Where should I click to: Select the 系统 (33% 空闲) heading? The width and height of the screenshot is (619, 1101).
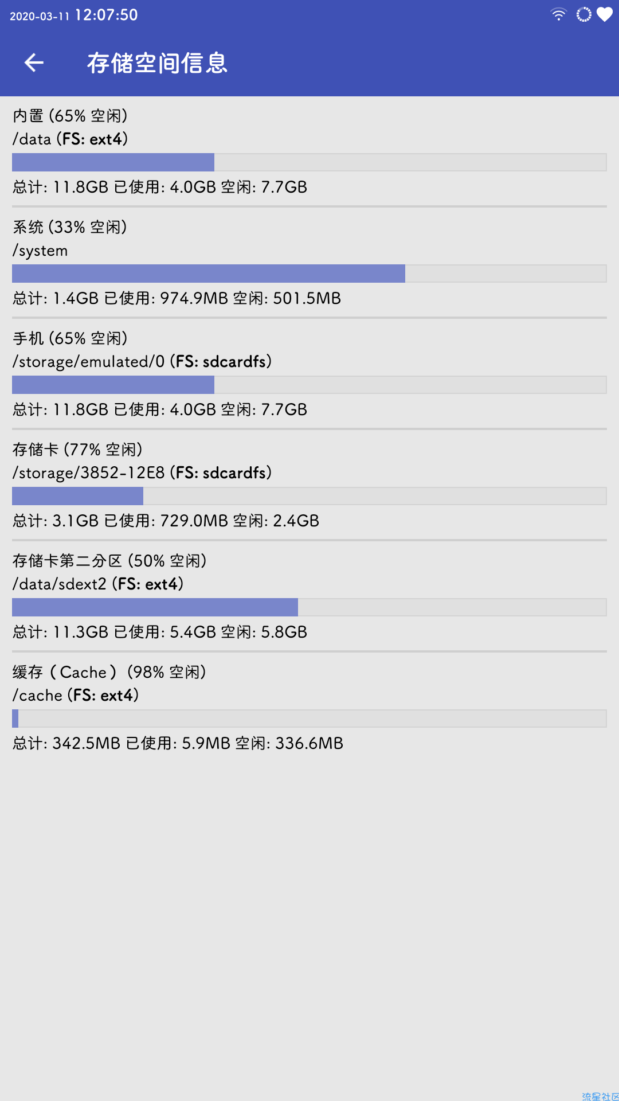click(x=70, y=227)
